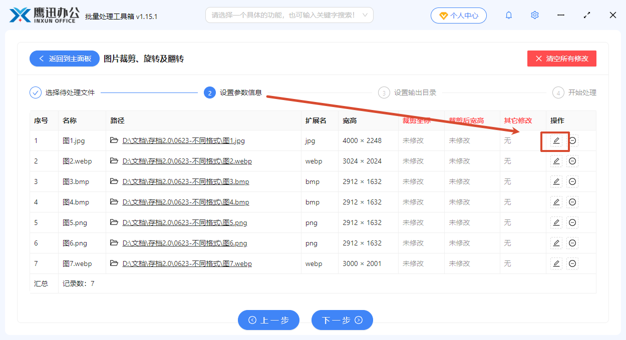Edit the 图5.png row with pencil icon
The width and height of the screenshot is (626, 340).
pyautogui.click(x=556, y=222)
